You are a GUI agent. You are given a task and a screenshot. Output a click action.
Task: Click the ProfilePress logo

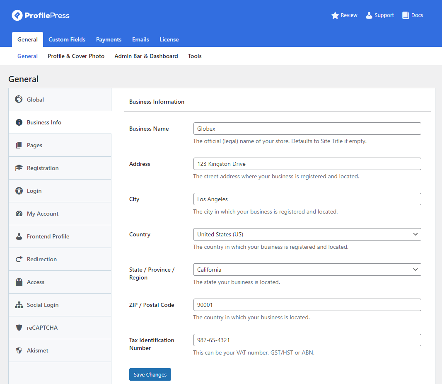(41, 16)
